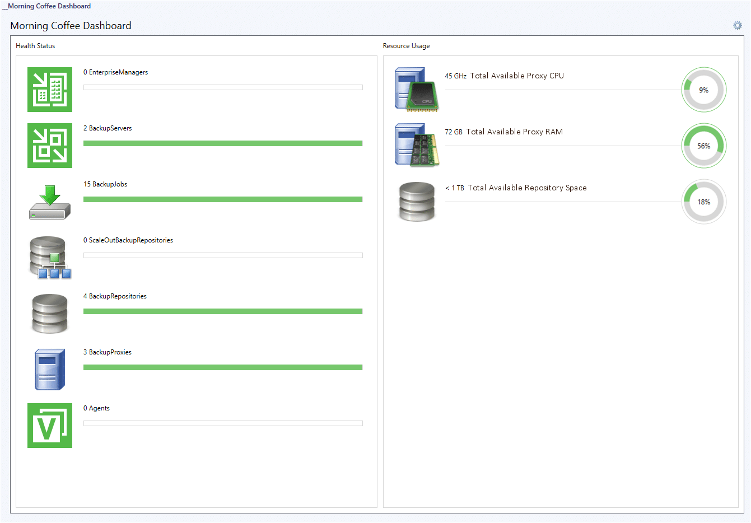Click the BackupJobs green progress bar
The image size is (751, 523).
pos(223,199)
